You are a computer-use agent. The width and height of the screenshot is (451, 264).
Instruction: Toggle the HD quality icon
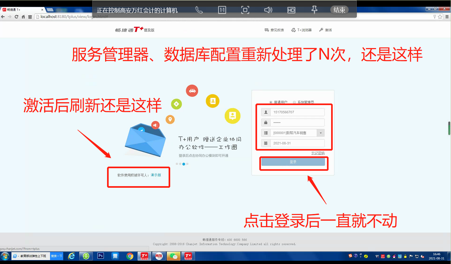tap(291, 10)
